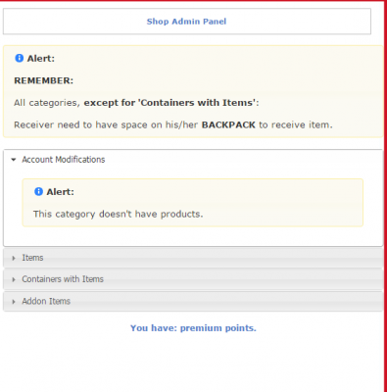
Task: Click the 'You have: premium points.' text
Action: pyautogui.click(x=193, y=328)
